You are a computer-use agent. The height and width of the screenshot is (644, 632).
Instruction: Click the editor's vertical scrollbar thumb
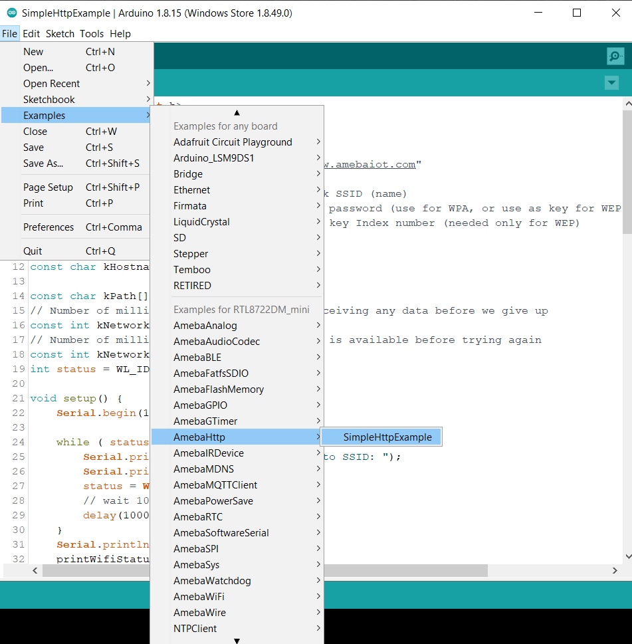coord(627,173)
